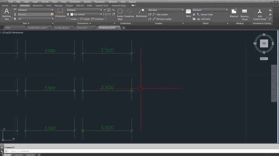
Task: Select the Revision Cloud tool
Action: pos(245,14)
